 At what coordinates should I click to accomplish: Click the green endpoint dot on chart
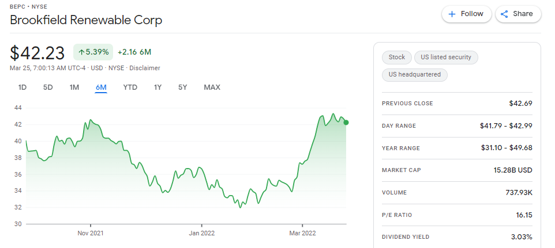pyautogui.click(x=346, y=123)
